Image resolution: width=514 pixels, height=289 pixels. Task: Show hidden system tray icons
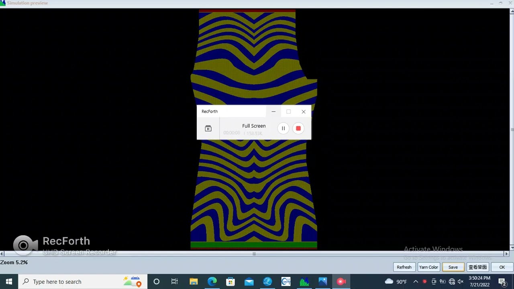[x=416, y=282]
